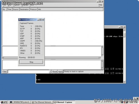Close the Ethereal Network Analyzer window

click(102, 1)
